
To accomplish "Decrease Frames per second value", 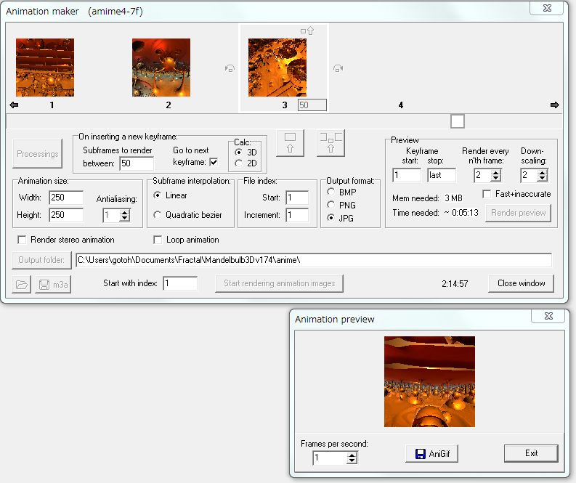I will tap(352, 460).
